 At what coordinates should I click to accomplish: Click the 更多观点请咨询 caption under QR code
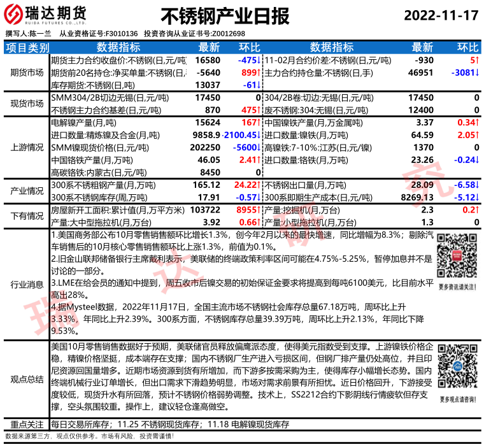(457, 399)
